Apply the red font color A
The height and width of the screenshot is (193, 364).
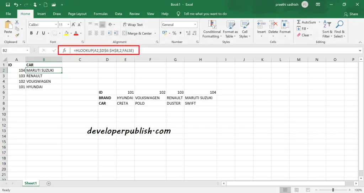76,33
